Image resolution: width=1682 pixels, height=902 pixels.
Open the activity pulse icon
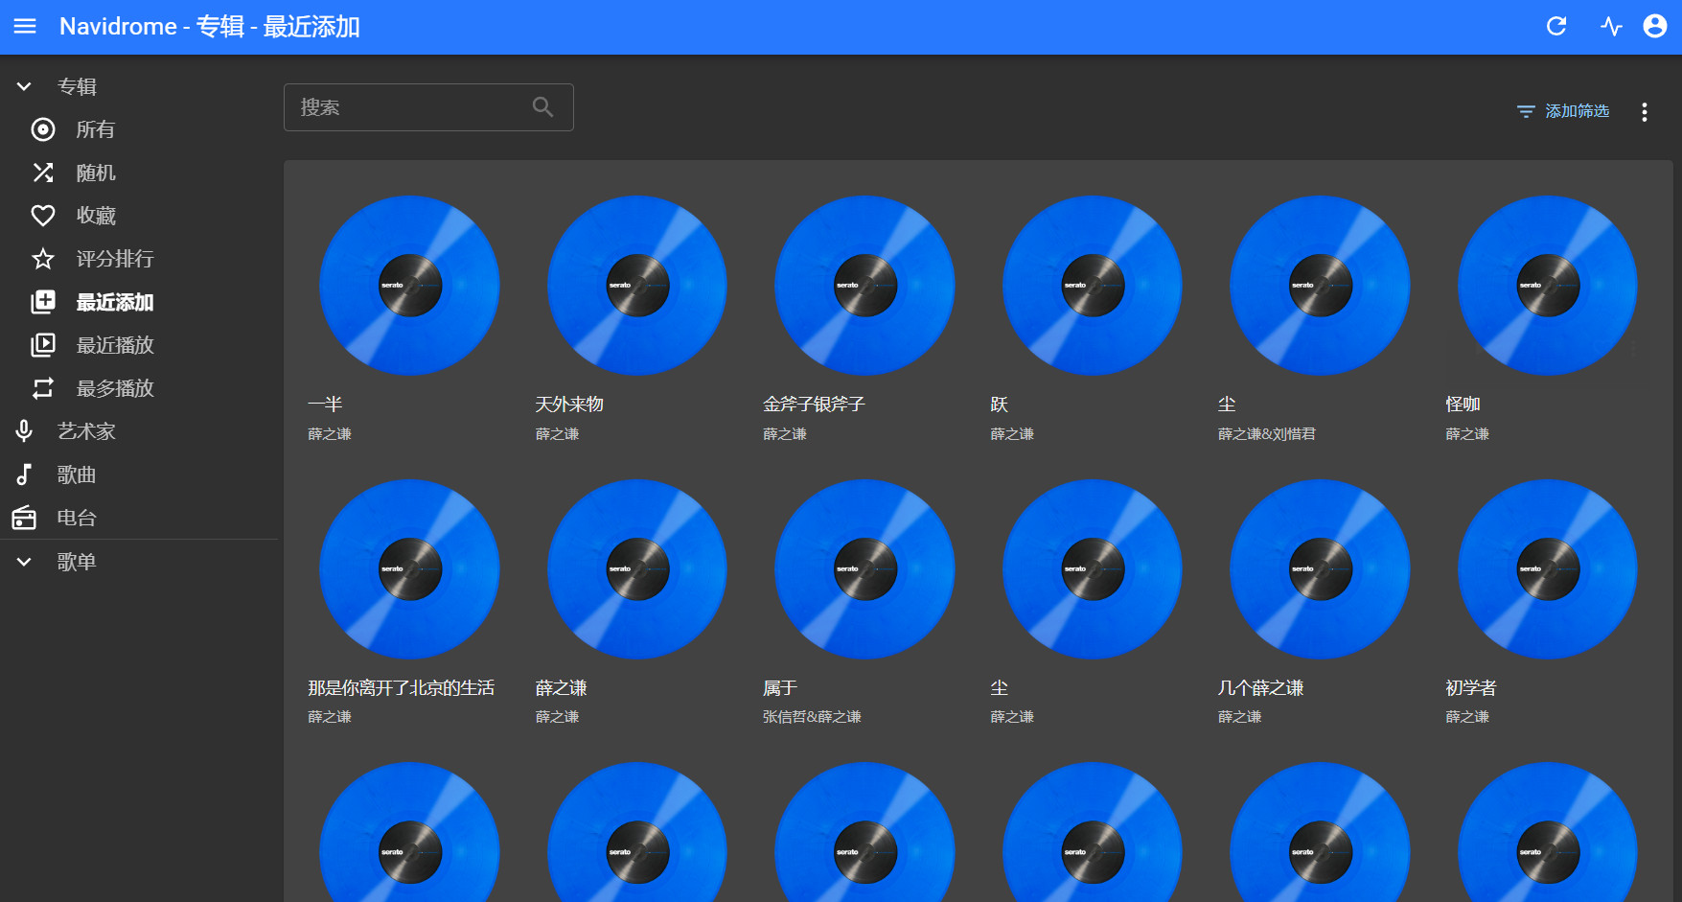pos(1611,27)
